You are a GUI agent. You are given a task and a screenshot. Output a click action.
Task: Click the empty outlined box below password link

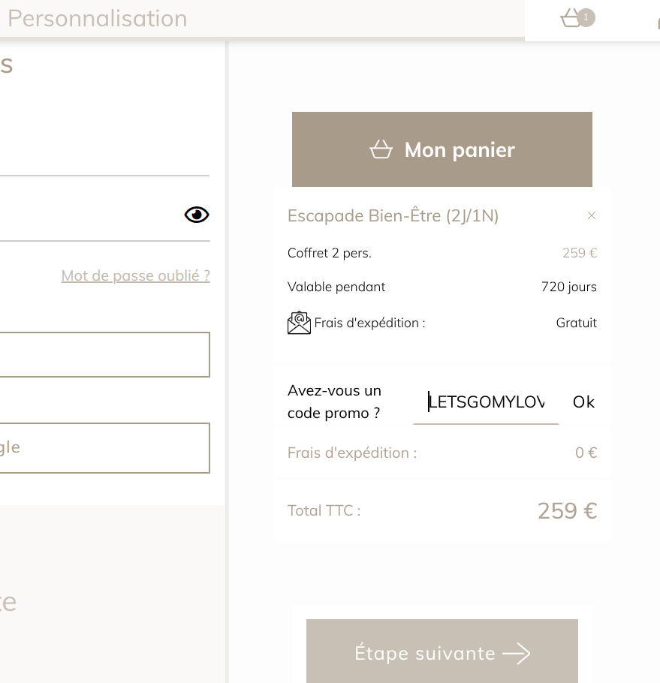104,354
